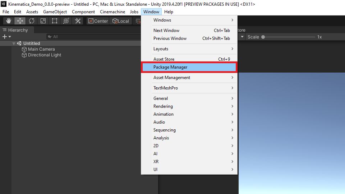345x194 pixels.
Task: Select the Transform tool
Action: [x=66, y=21]
